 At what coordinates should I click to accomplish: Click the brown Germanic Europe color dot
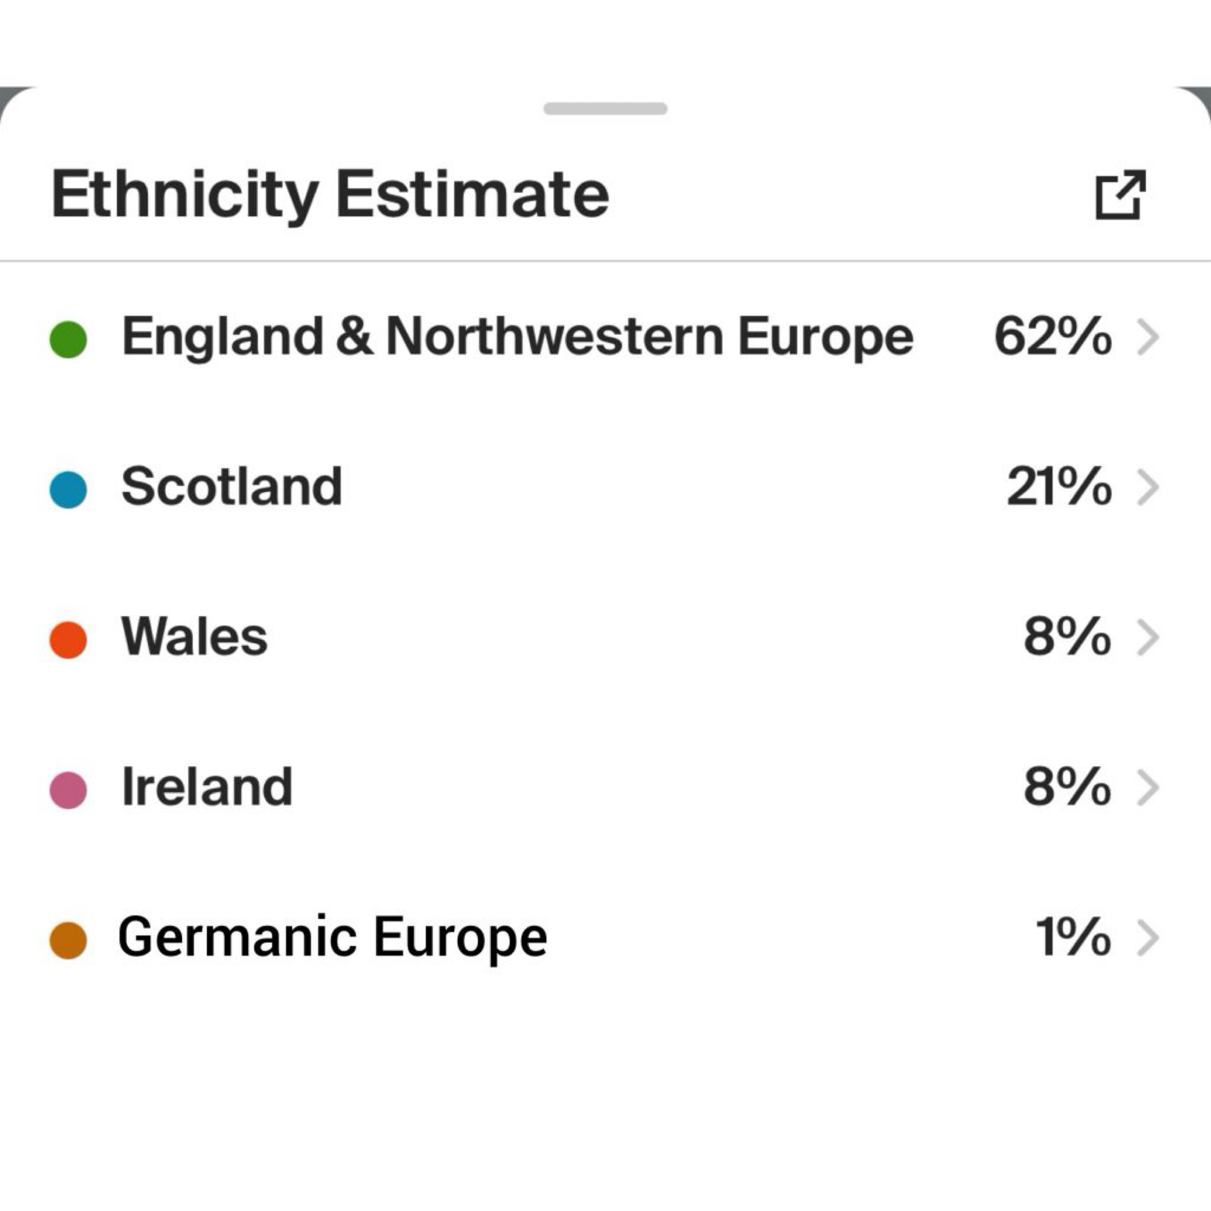(68, 940)
